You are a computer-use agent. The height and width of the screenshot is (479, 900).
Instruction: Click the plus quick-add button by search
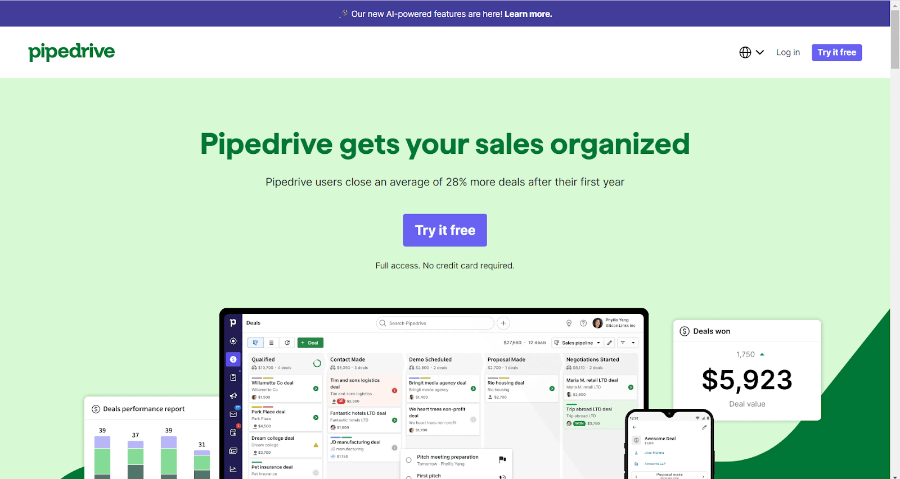[503, 323]
